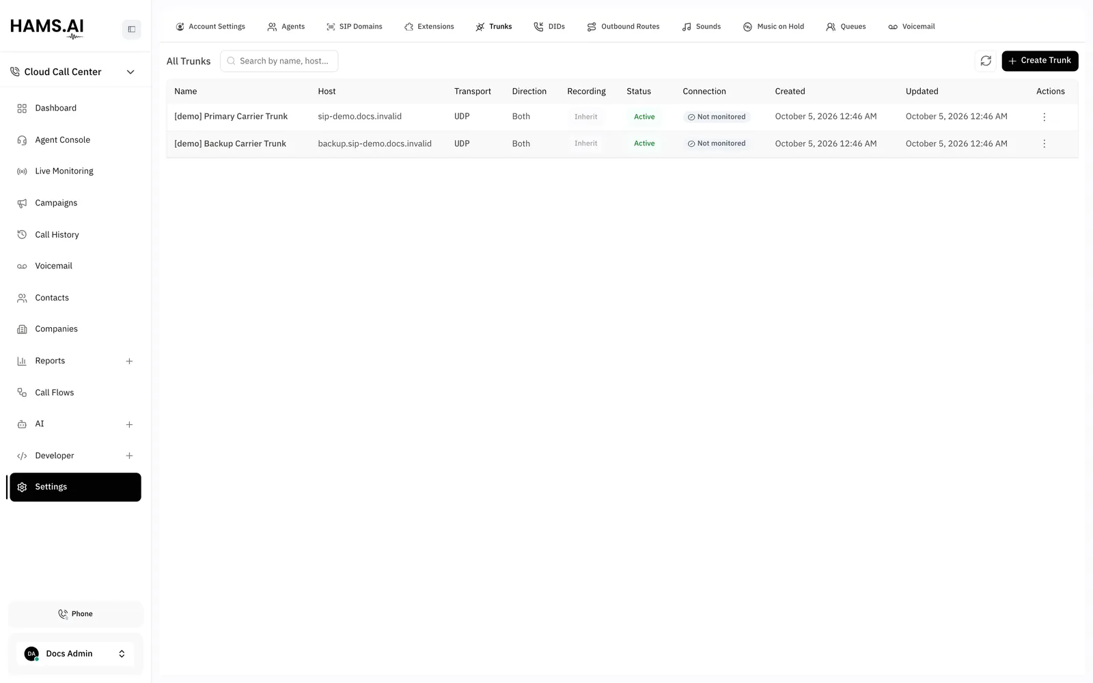Click Active status of Backup Carrier Trunk
1093x683 pixels.
(x=644, y=143)
